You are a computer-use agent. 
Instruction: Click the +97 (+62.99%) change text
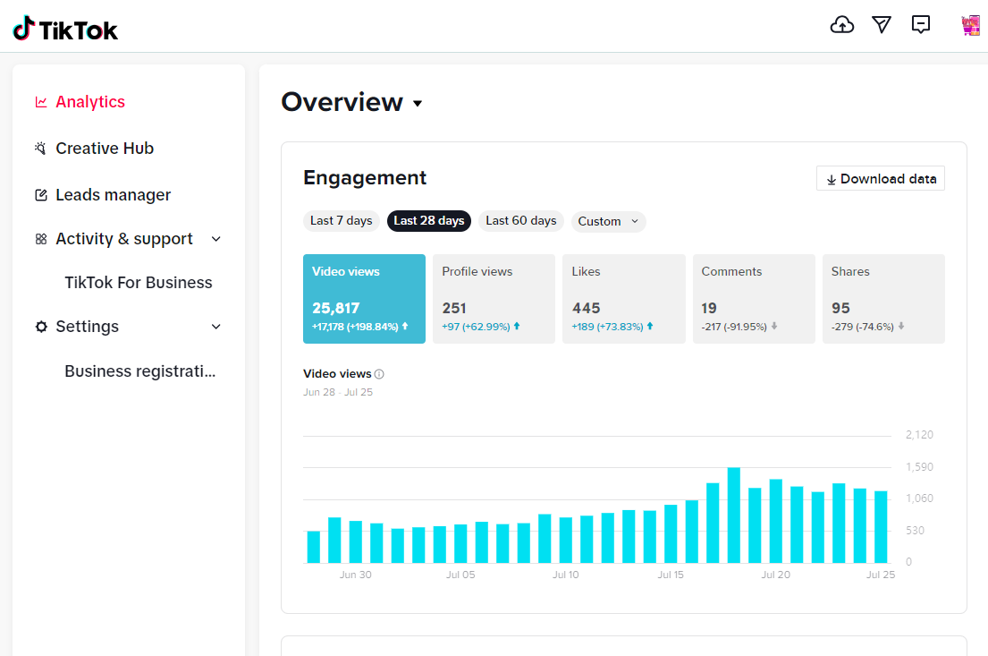(x=476, y=327)
